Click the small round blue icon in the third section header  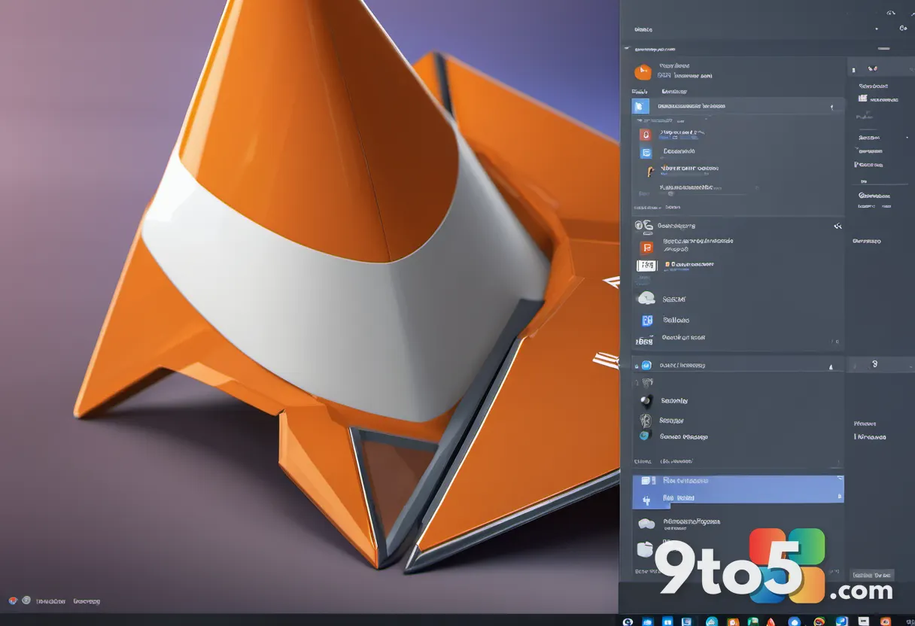pos(646,366)
